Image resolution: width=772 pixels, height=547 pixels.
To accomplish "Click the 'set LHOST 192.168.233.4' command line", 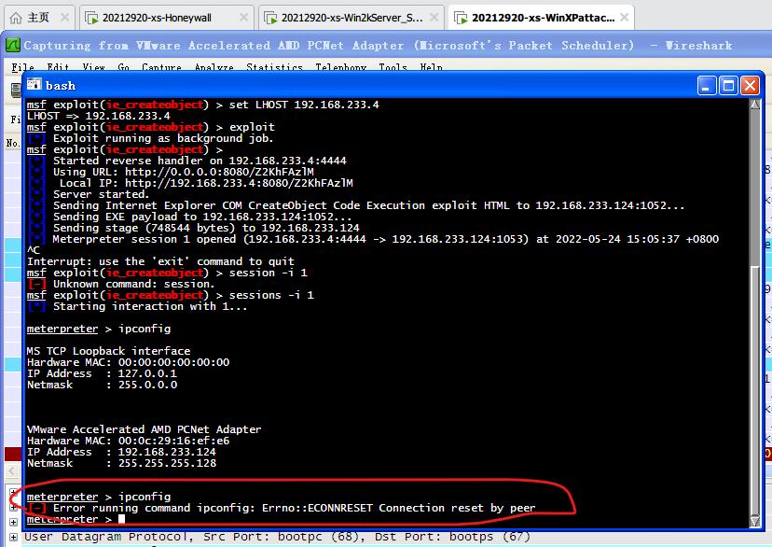I will pos(203,105).
